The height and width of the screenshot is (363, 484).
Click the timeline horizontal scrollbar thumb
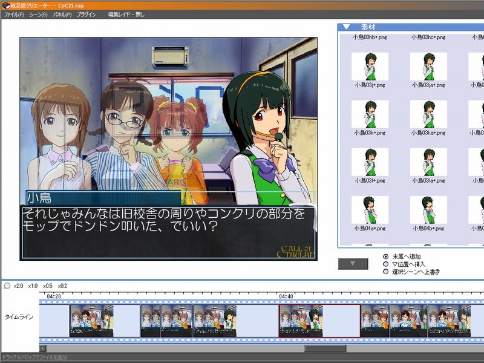[x=325, y=348]
